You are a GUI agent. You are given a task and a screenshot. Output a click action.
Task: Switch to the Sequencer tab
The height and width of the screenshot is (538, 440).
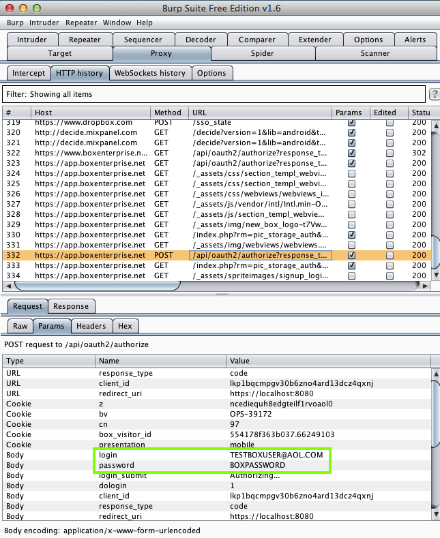(143, 40)
